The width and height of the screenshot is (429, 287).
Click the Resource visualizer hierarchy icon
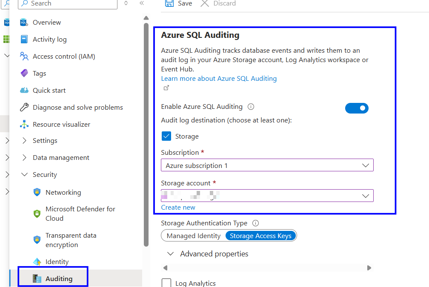click(x=24, y=124)
